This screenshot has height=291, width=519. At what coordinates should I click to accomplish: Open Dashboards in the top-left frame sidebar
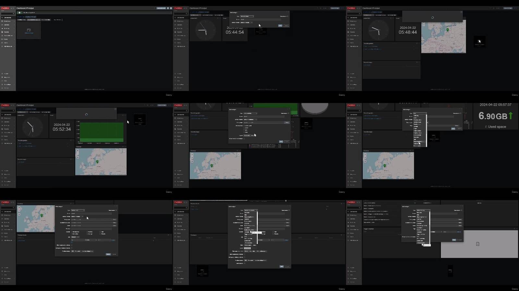pyautogui.click(x=8, y=17)
